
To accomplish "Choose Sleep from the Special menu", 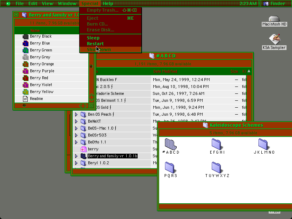I will point(111,38).
